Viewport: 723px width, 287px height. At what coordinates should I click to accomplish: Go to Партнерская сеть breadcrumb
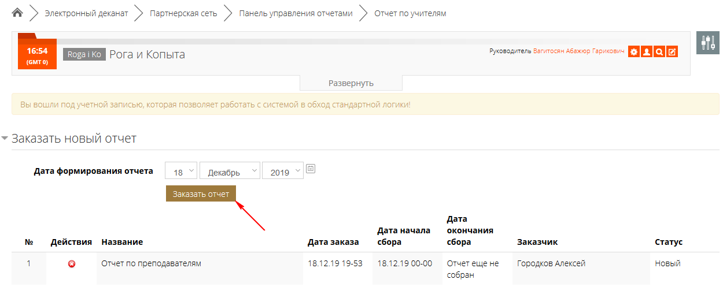(183, 13)
